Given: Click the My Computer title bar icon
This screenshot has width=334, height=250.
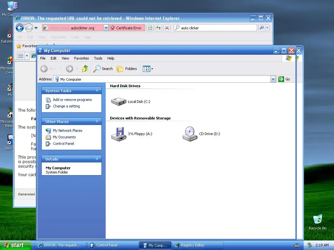Looking at the screenshot, I should point(40,50).
